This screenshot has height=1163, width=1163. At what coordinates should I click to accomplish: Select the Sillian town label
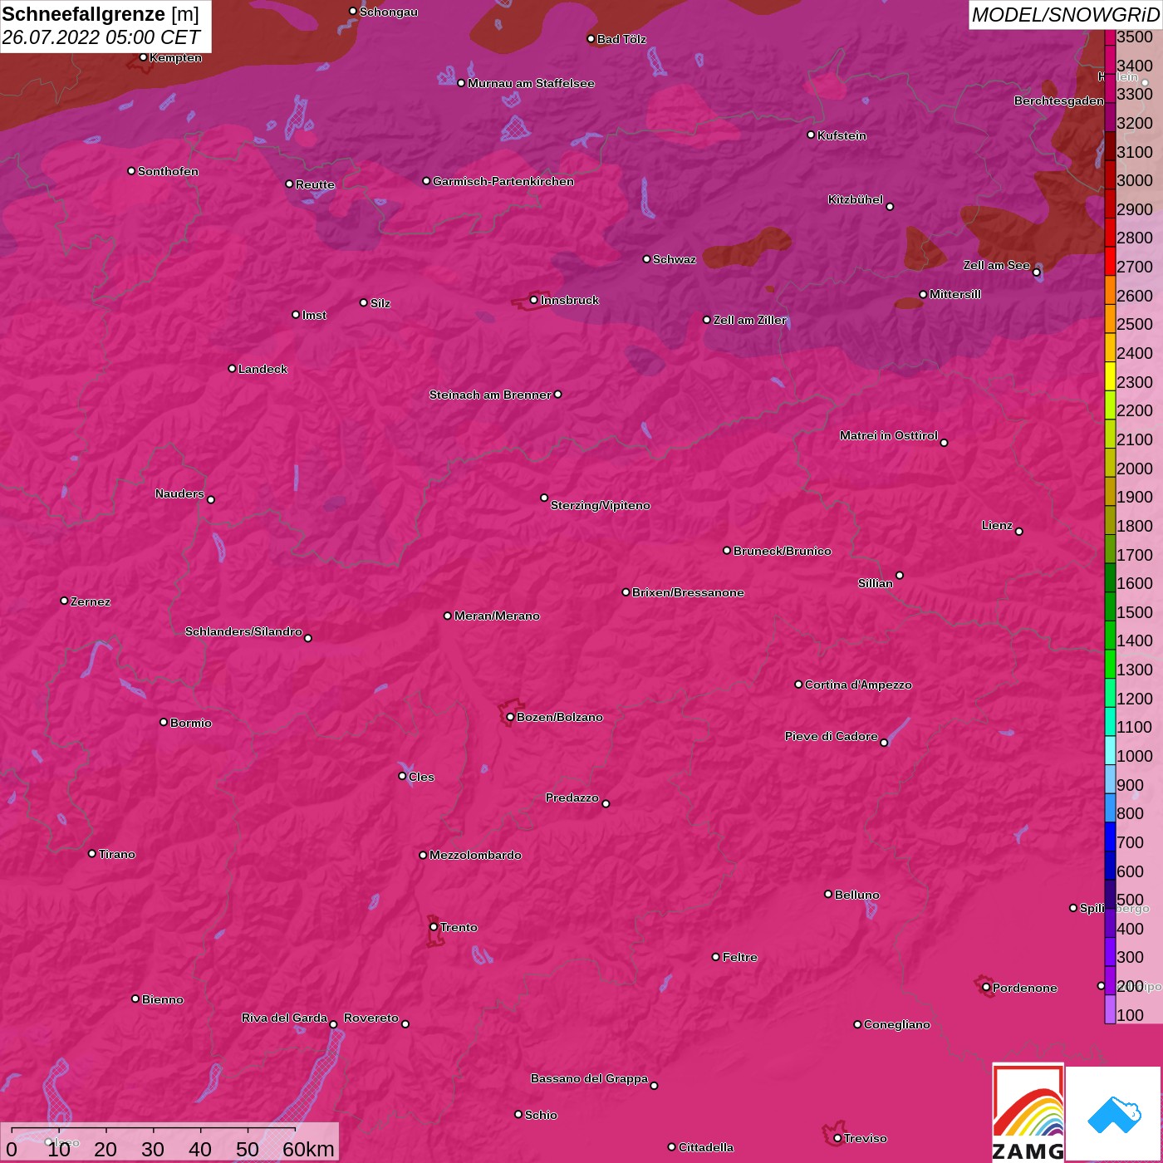tap(875, 583)
